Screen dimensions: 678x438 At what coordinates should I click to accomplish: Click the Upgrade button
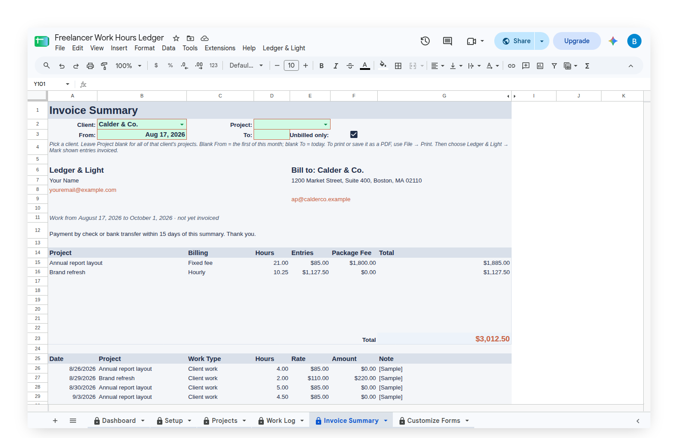pos(577,41)
